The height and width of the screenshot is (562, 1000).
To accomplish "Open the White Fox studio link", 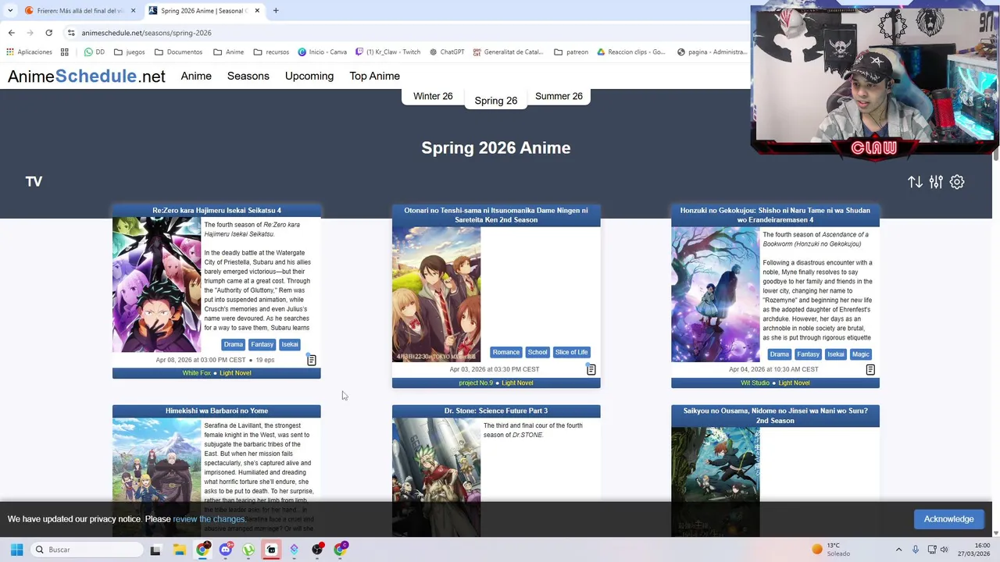I will pyautogui.click(x=197, y=373).
